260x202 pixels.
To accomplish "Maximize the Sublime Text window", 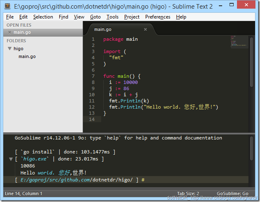I will click(x=232, y=5).
